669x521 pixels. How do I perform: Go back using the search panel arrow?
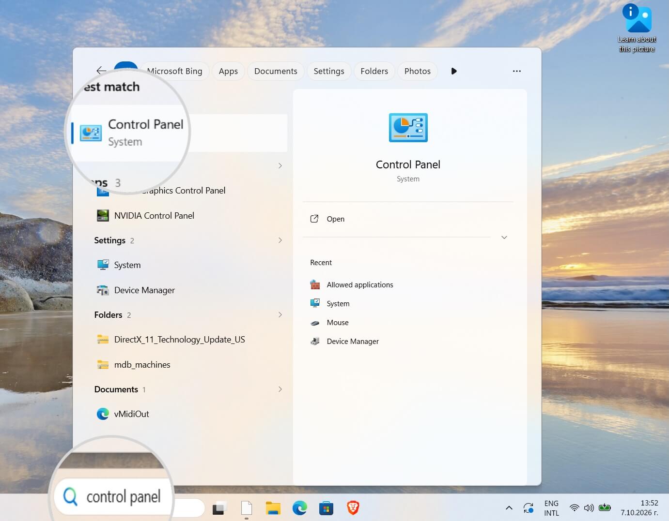click(x=101, y=71)
